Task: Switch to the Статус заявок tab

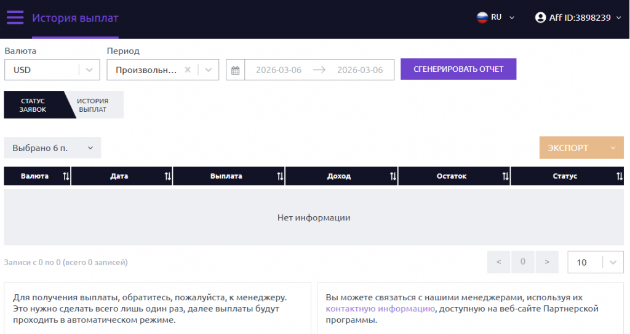Action: [33, 105]
